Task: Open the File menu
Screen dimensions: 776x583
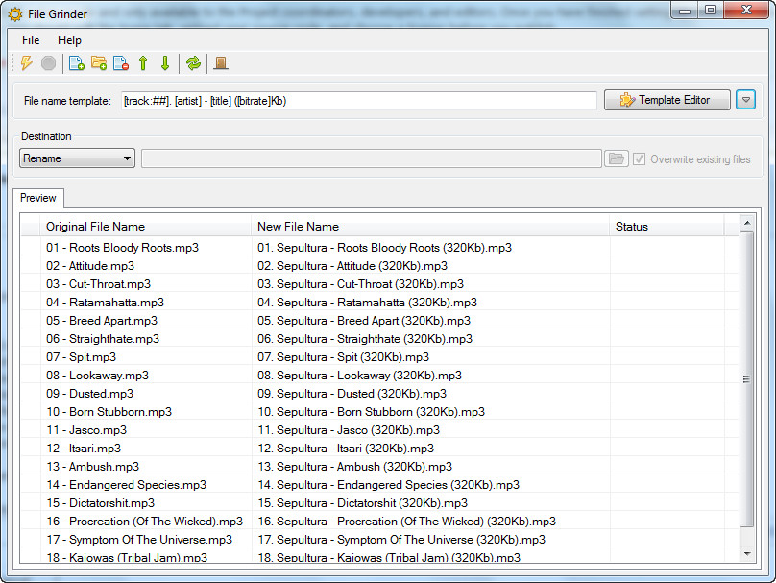Action: [31, 40]
